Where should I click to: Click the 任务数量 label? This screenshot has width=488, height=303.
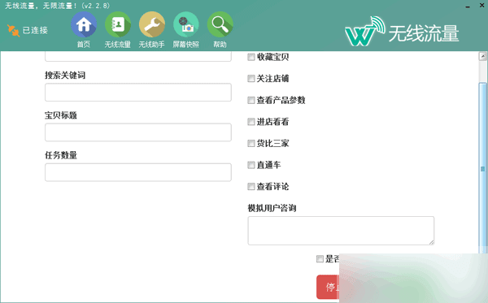tap(61, 155)
